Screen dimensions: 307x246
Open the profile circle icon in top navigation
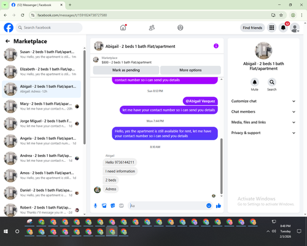(181, 28)
